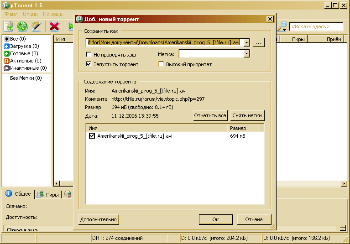The width and height of the screenshot is (350, 244).
Task: Click the file name Amerikanskii_pirog_5_[tfile.ru].avi row
Action: (x=135, y=136)
